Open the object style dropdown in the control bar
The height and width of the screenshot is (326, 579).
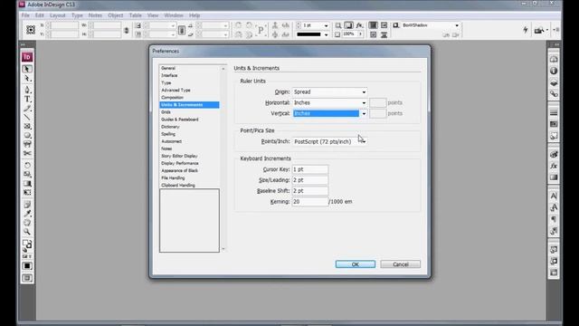coord(456,25)
